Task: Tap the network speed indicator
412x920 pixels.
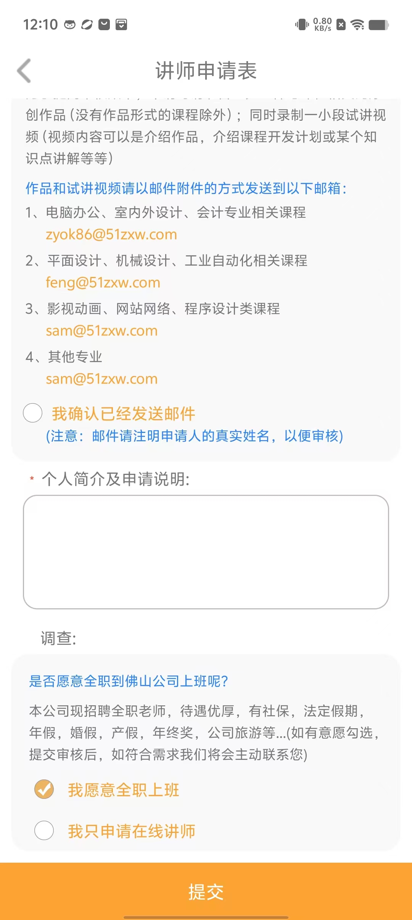Action: [322, 25]
